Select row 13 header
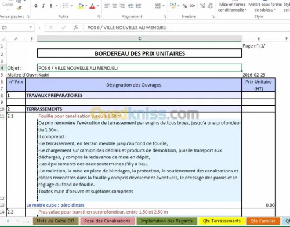The height and width of the screenshot is (227, 290). 2,205
